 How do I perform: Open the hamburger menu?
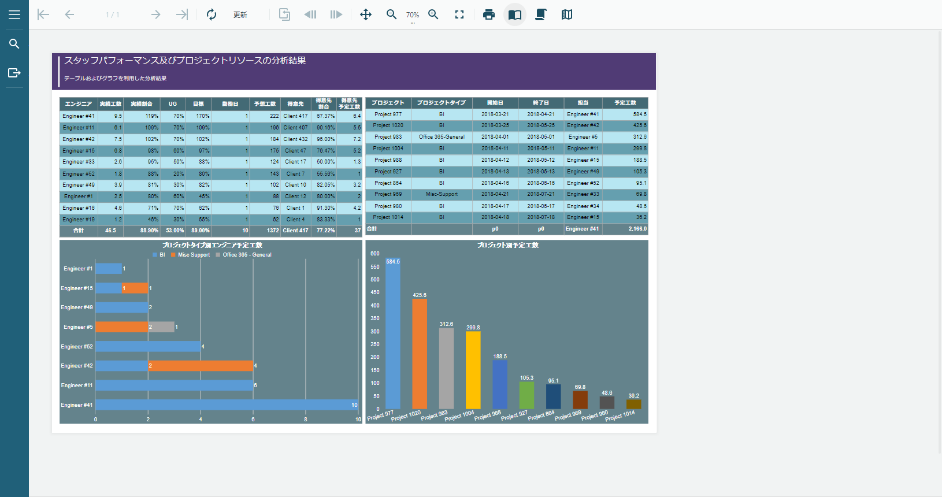click(x=14, y=14)
